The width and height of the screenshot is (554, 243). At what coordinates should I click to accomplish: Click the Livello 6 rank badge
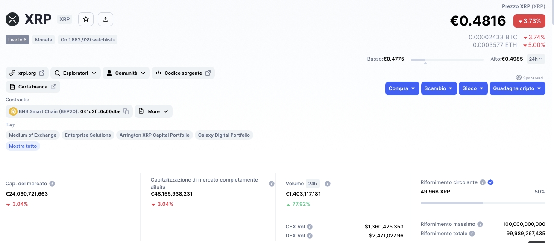click(18, 40)
